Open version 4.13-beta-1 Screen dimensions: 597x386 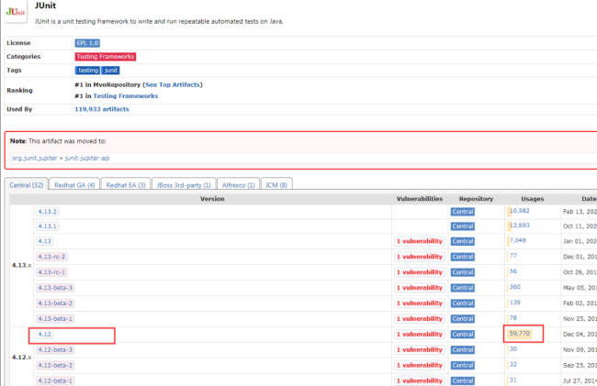coord(55,319)
